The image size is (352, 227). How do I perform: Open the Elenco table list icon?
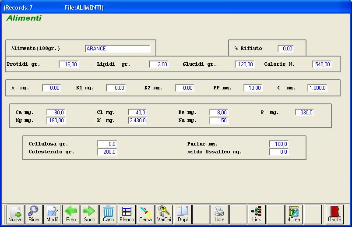click(127, 214)
